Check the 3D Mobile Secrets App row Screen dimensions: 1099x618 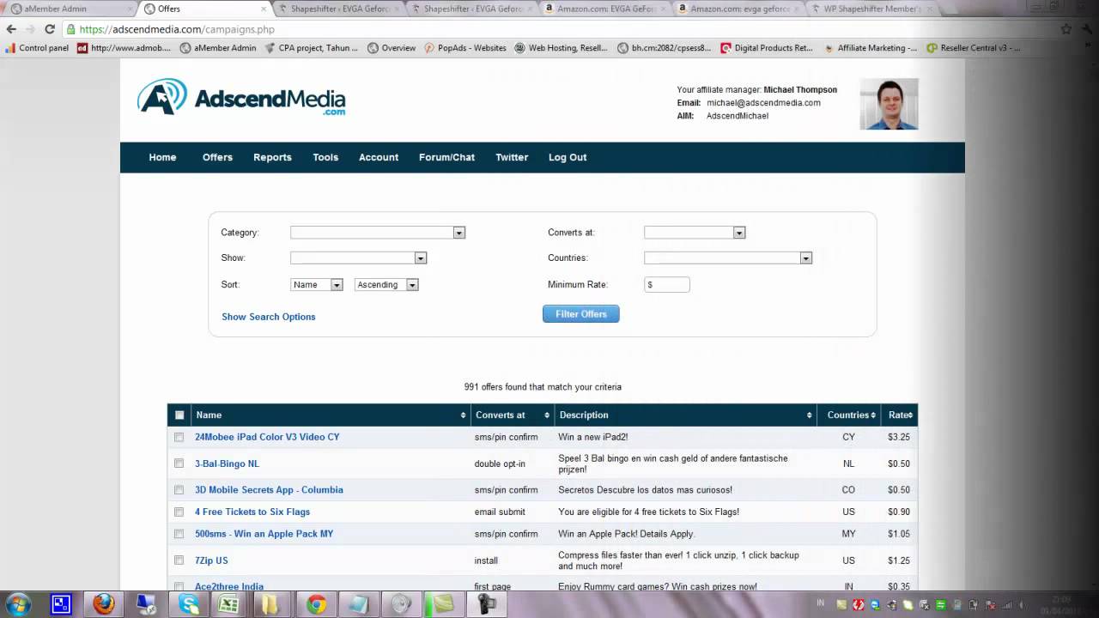coord(179,490)
